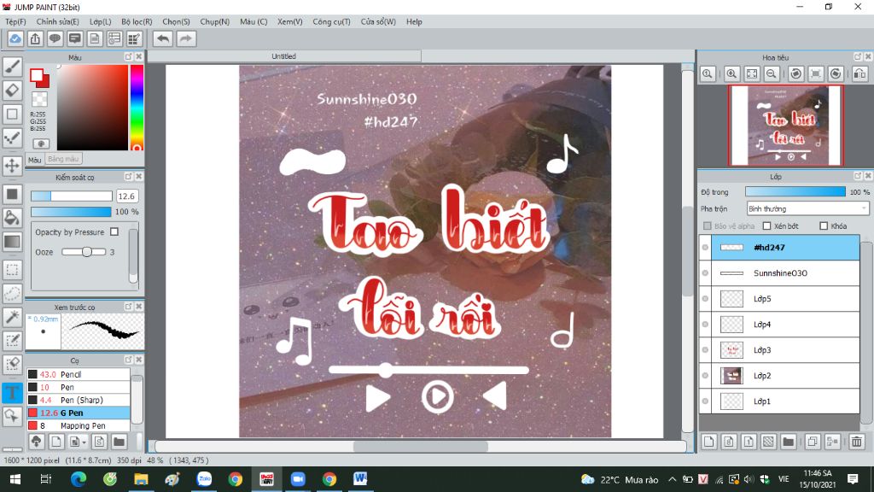This screenshot has height=492, width=874.
Task: Open the Bộ lọc(R) menu
Action: pos(137,21)
